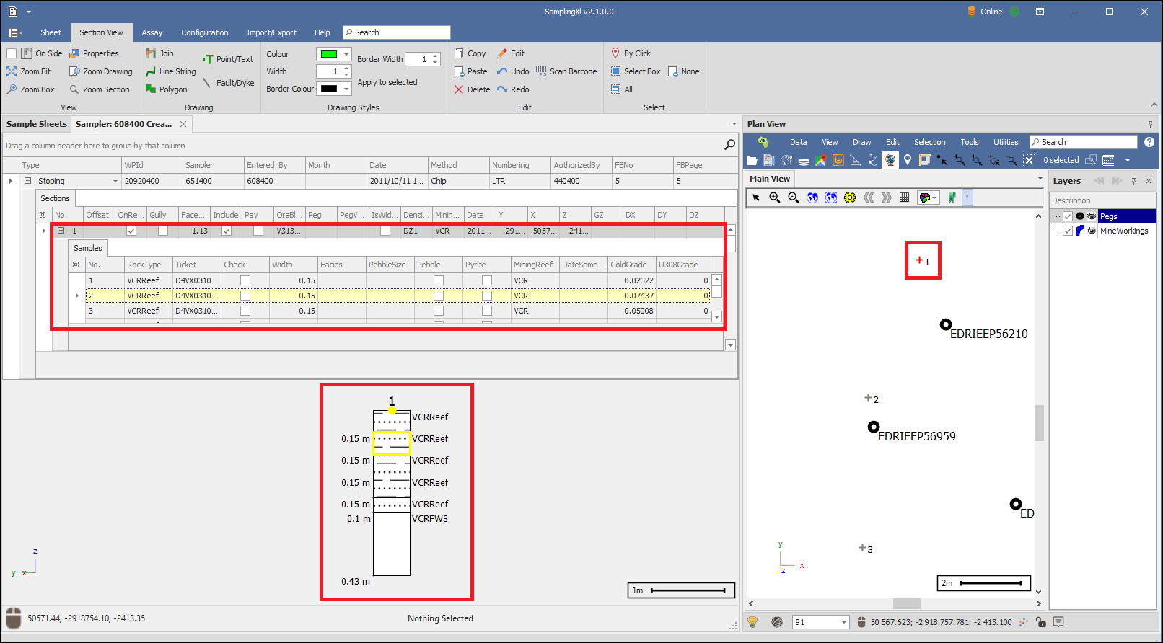Collapse section row 1 expander
The image size is (1163, 643).
tap(61, 231)
